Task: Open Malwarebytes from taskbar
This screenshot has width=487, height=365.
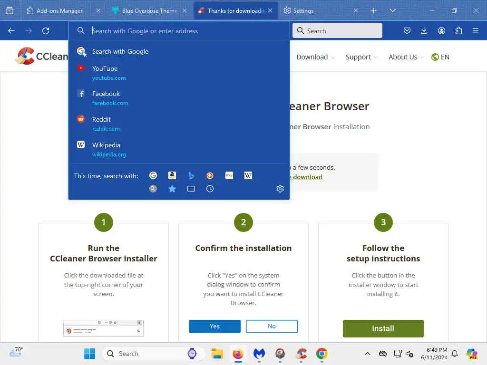Action: [259, 354]
